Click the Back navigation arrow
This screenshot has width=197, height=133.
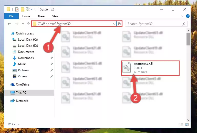[9, 24]
